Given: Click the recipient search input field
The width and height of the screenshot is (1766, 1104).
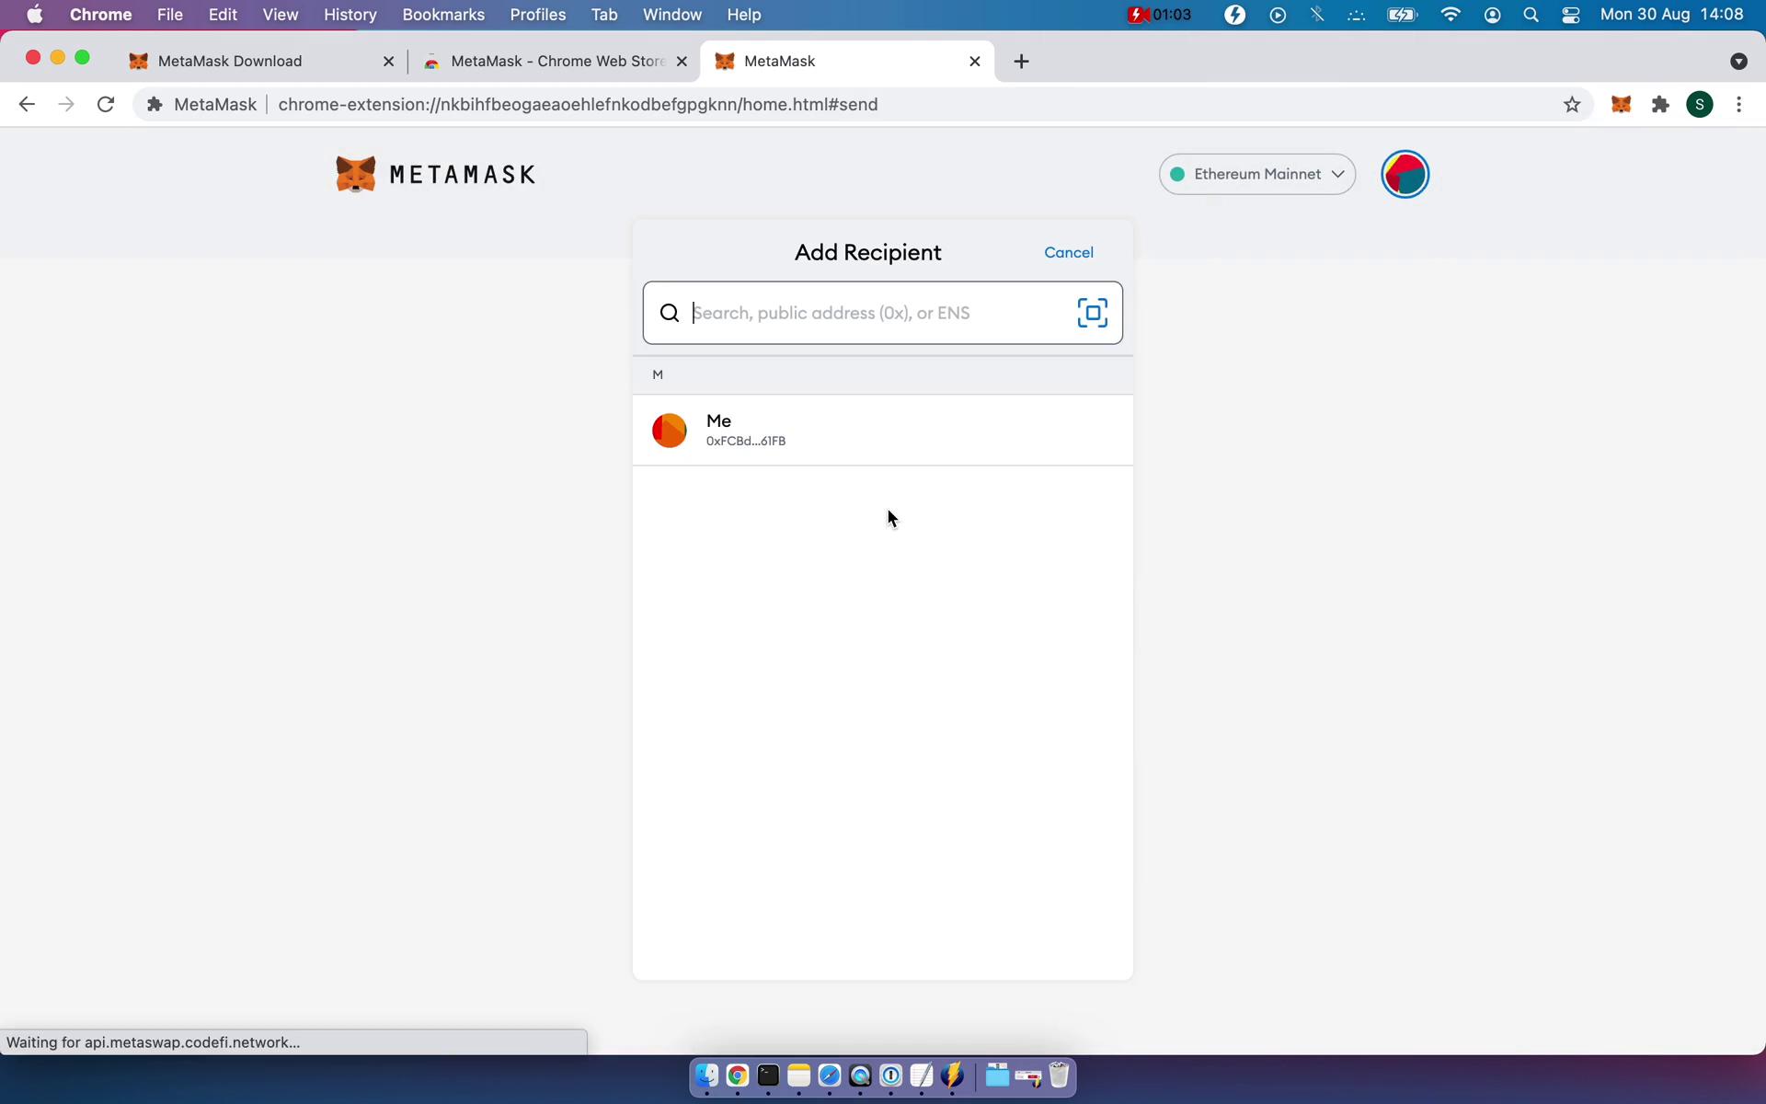Looking at the screenshot, I should [882, 313].
